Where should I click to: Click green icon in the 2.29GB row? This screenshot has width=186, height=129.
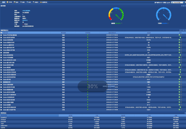[x=179, y=92]
